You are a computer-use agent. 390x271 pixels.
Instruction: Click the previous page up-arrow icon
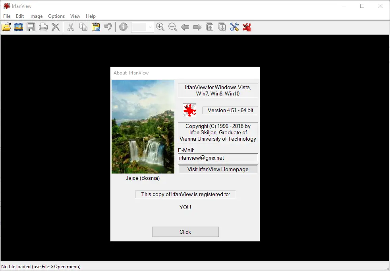click(x=210, y=27)
